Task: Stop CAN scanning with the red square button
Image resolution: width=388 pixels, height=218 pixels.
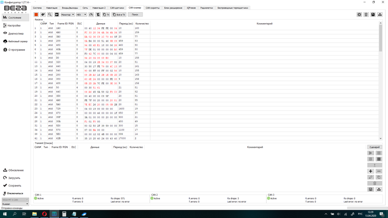Action: tap(36, 14)
